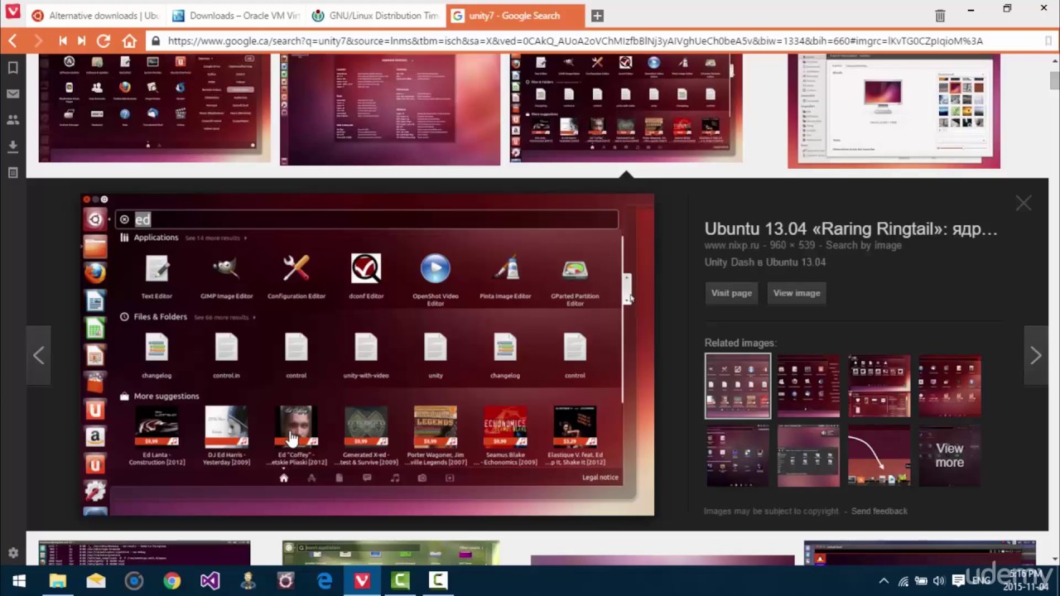Image resolution: width=1060 pixels, height=596 pixels.
Task: Click the ENG input language indicator
Action: (982, 581)
